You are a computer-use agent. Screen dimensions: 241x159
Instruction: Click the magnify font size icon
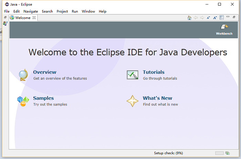tap(215, 18)
